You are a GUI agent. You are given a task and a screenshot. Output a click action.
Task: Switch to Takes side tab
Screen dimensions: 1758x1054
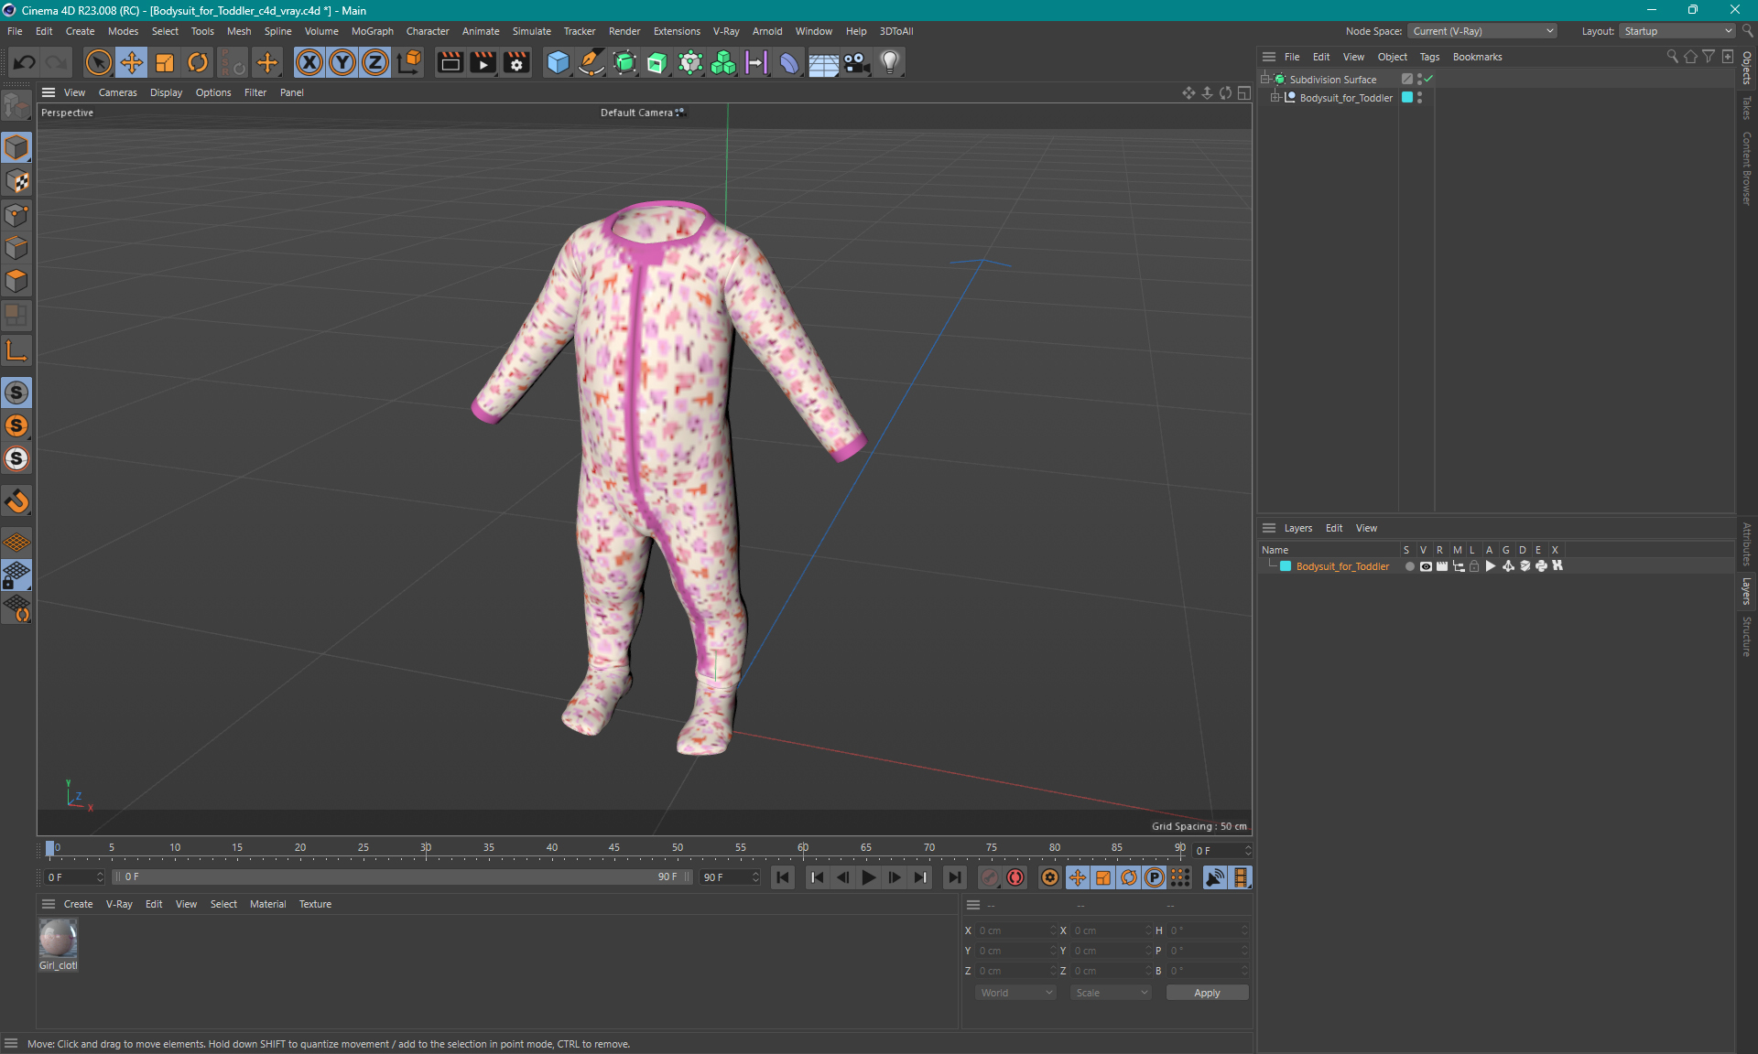tap(1747, 108)
